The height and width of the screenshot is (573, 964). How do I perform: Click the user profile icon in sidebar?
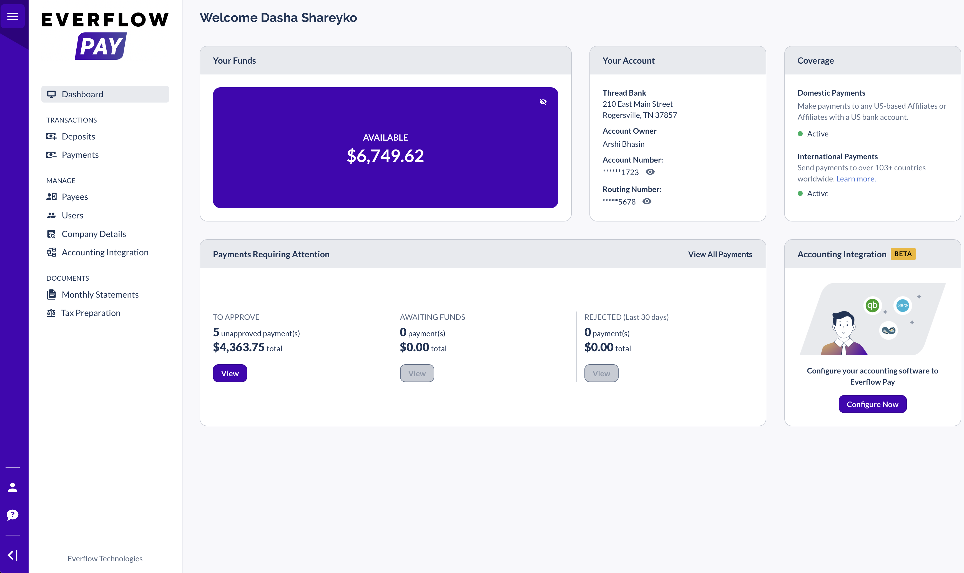pyautogui.click(x=13, y=487)
